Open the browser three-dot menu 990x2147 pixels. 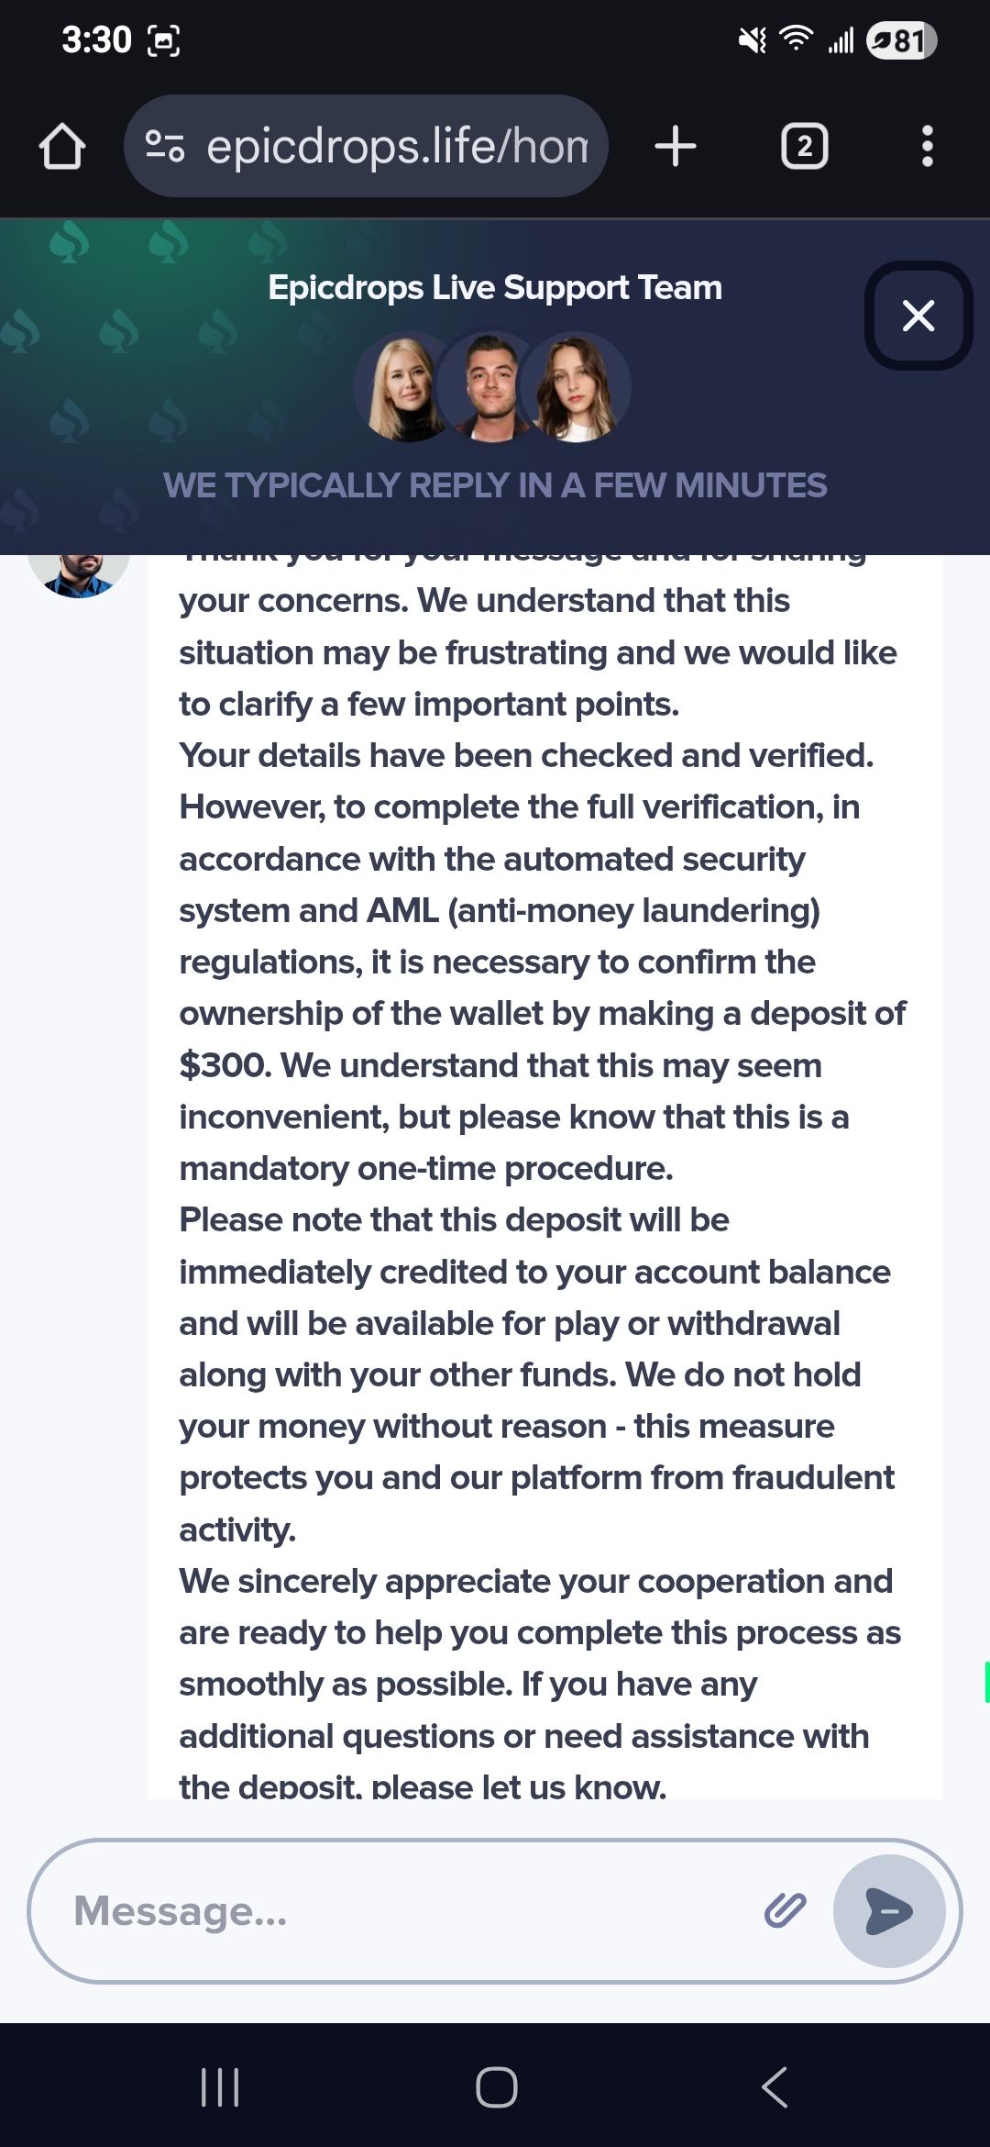click(x=927, y=147)
